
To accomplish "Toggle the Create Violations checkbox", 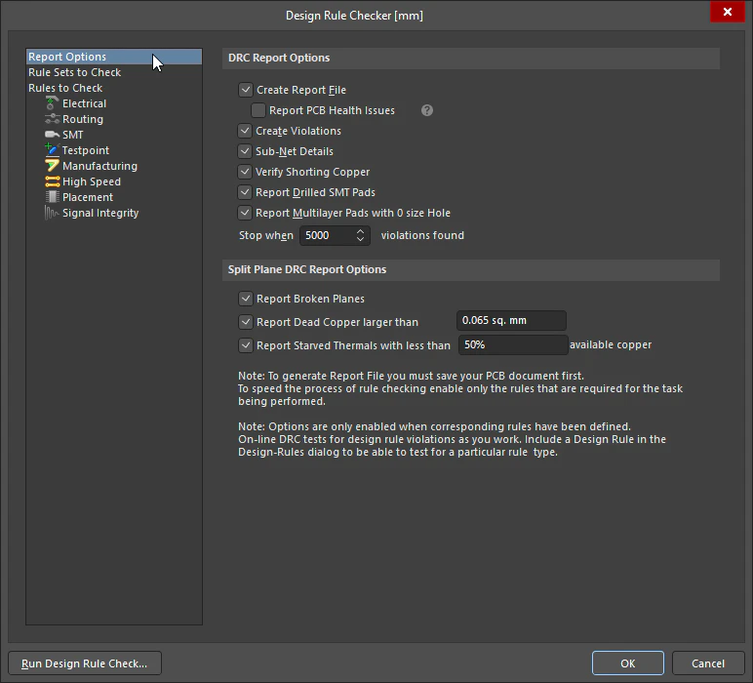I will click(245, 131).
